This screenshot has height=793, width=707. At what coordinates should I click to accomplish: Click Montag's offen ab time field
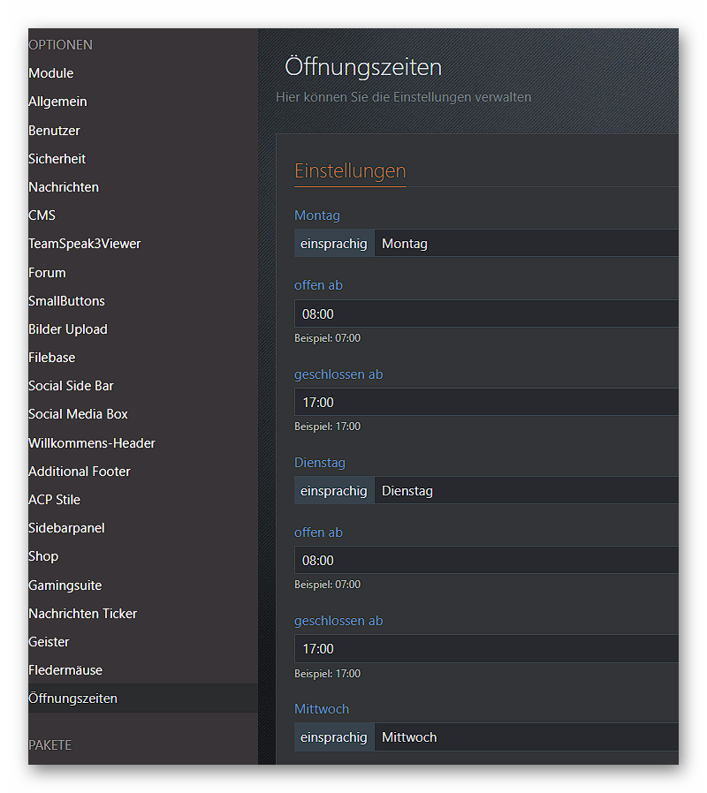[x=486, y=314]
